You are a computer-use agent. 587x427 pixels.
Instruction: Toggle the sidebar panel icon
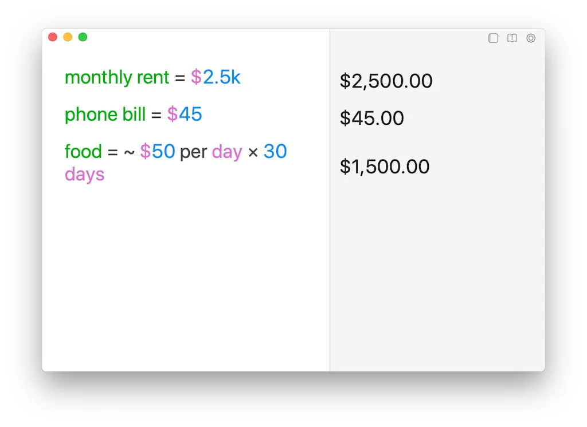pyautogui.click(x=493, y=38)
